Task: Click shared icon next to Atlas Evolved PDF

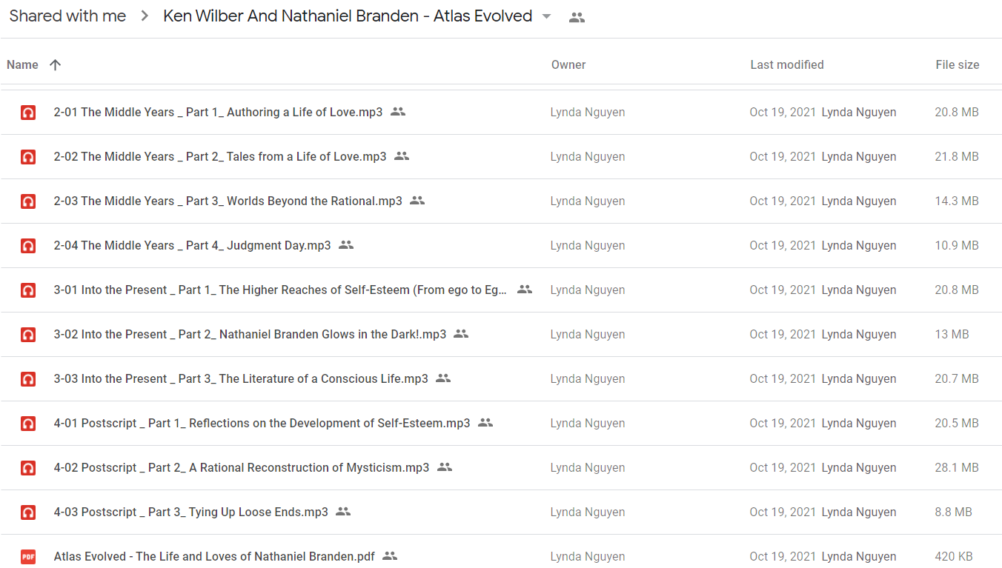Action: click(x=390, y=556)
